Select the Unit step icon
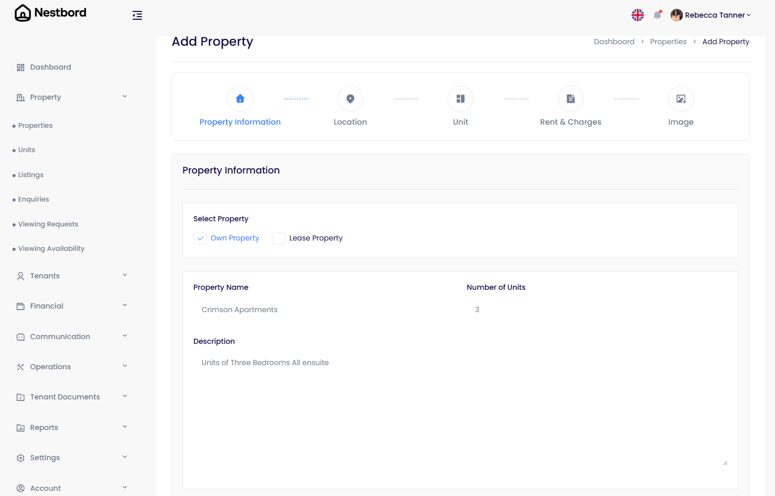Screen dimensions: 775x496 [x=460, y=98]
